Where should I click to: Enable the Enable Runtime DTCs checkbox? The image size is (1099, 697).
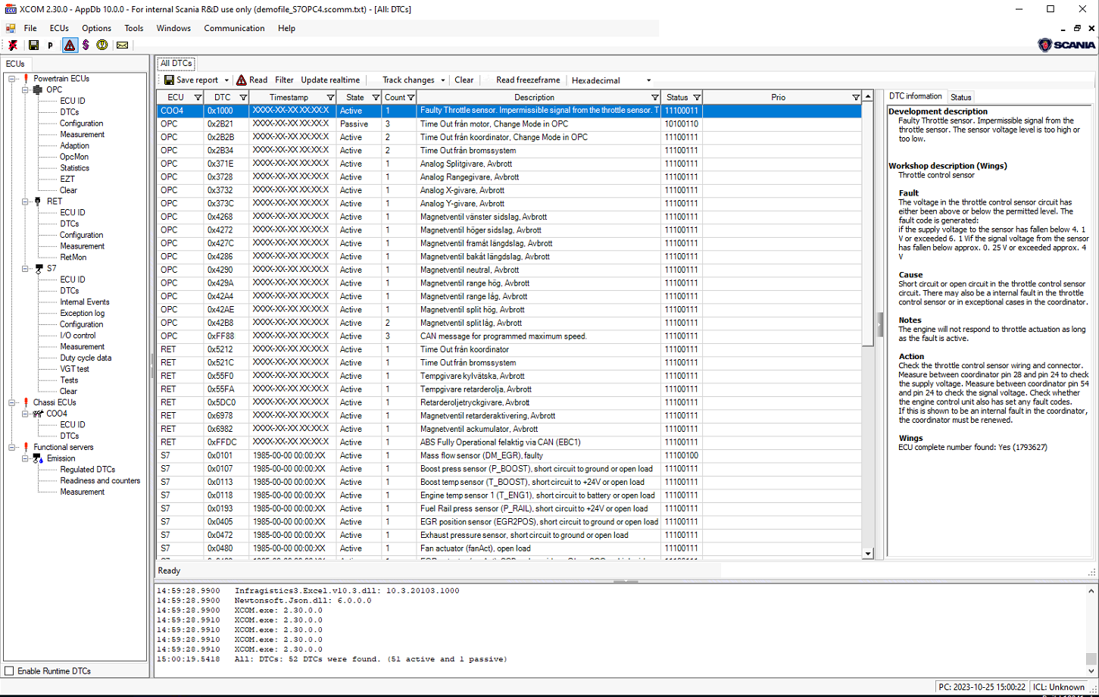(10, 670)
